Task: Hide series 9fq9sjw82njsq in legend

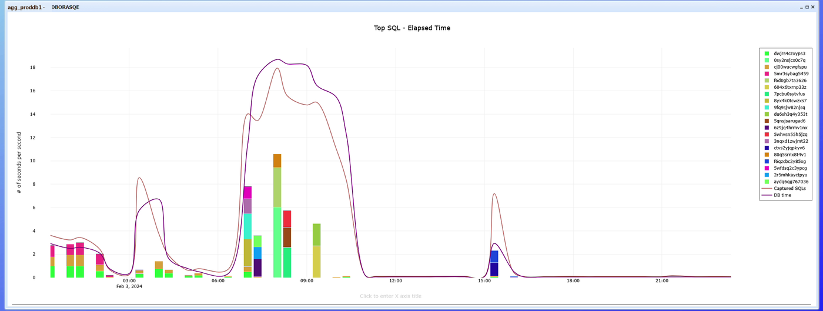Action: tap(785, 108)
